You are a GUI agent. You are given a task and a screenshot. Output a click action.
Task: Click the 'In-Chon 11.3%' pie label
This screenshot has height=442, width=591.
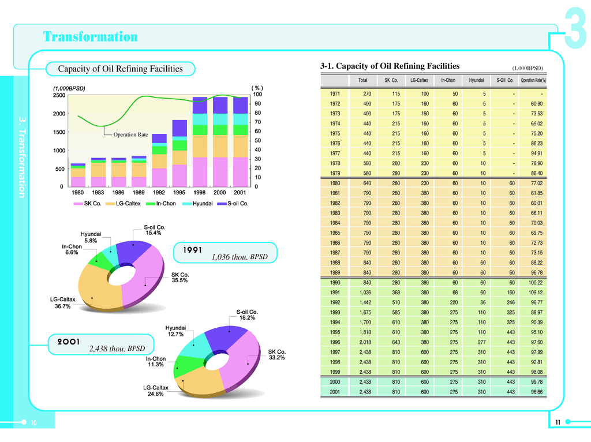coord(156,362)
